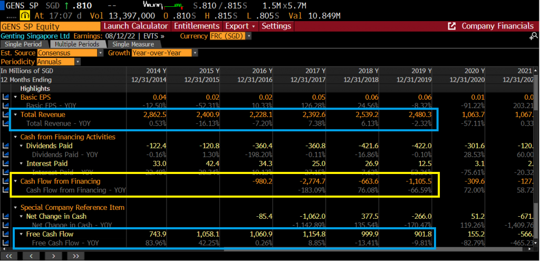Switch to the Single Measure tab

tap(133, 44)
